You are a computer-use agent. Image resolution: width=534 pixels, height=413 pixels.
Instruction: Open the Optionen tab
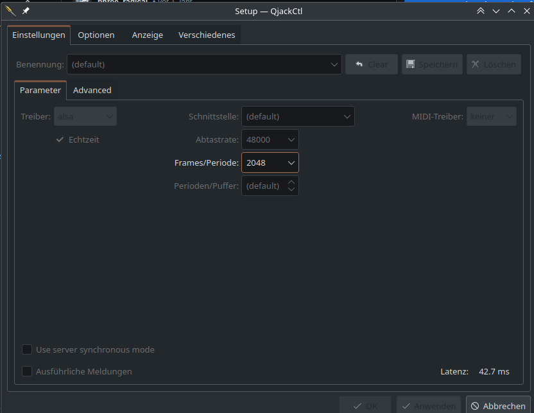(96, 35)
